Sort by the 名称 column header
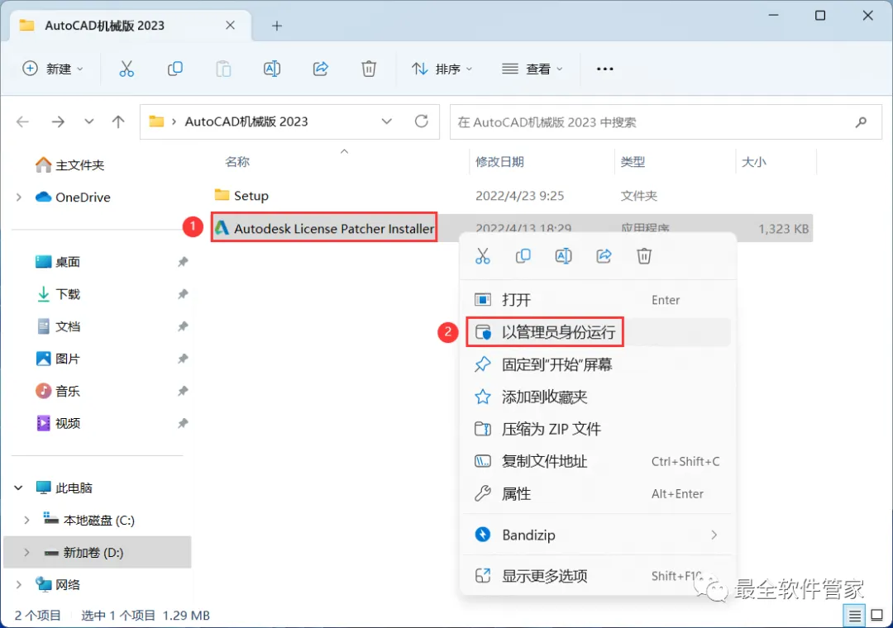893x628 pixels. pyautogui.click(x=237, y=162)
